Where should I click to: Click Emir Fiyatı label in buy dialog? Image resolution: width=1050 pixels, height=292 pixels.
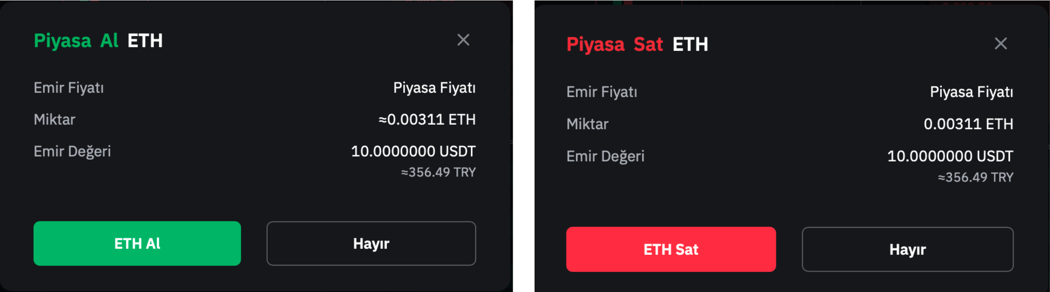pyautogui.click(x=69, y=88)
